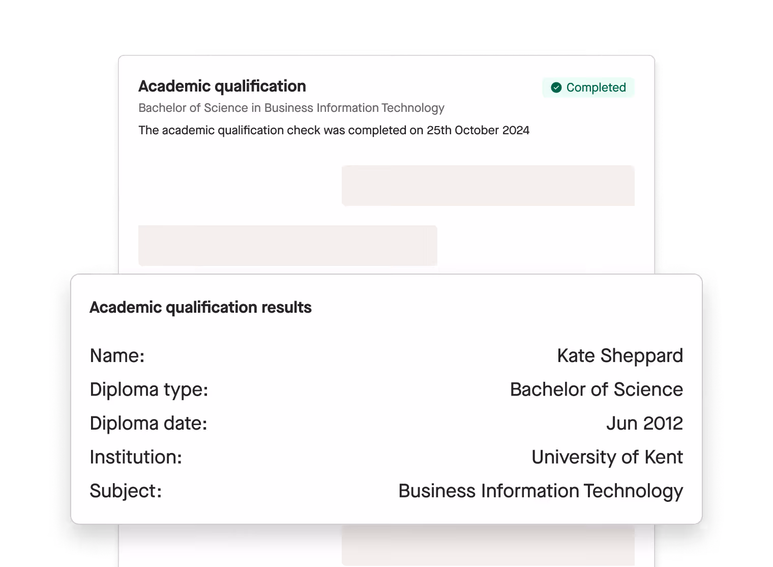Screen dimensions: 773x567
Task: Click the Diploma date: label
Action: (x=148, y=423)
